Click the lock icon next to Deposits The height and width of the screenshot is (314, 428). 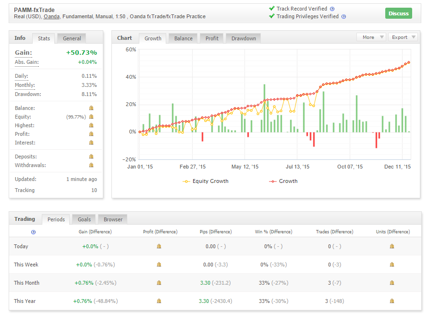(x=91, y=157)
